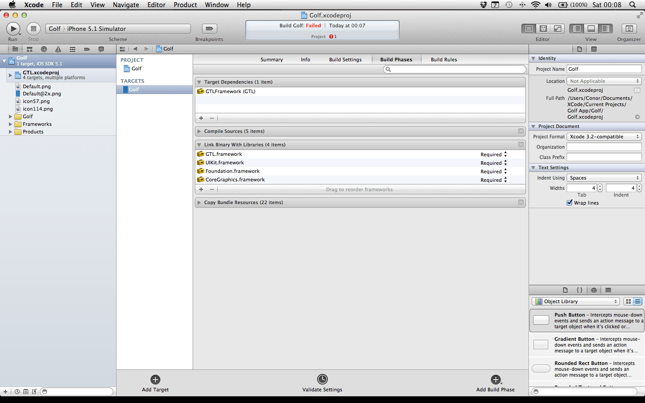Switch library to list view
645x403 pixels.
point(638,301)
